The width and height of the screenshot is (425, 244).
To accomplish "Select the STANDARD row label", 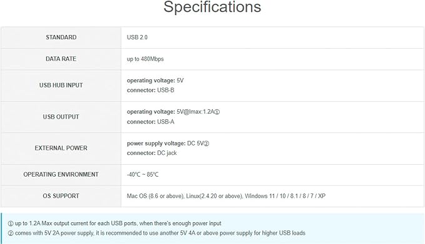I will pyautogui.click(x=61, y=37).
